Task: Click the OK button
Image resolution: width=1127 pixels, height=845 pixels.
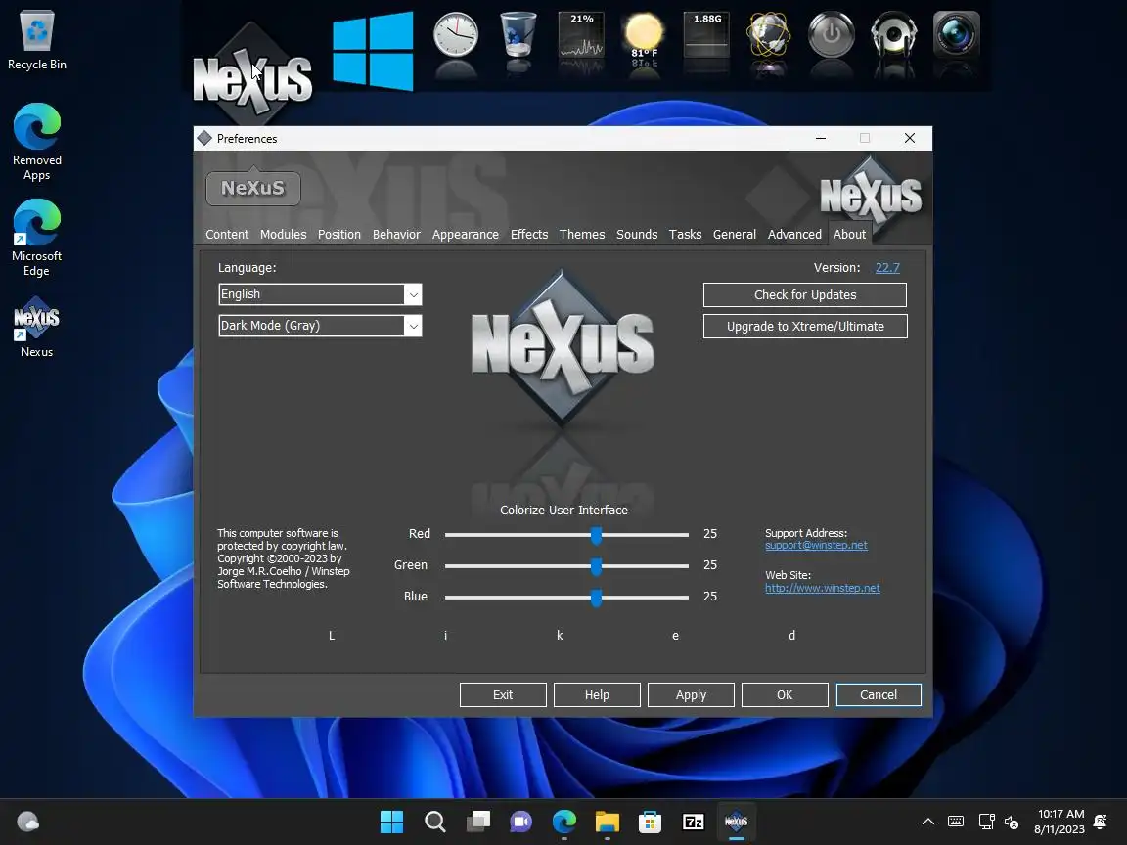Action: (785, 694)
